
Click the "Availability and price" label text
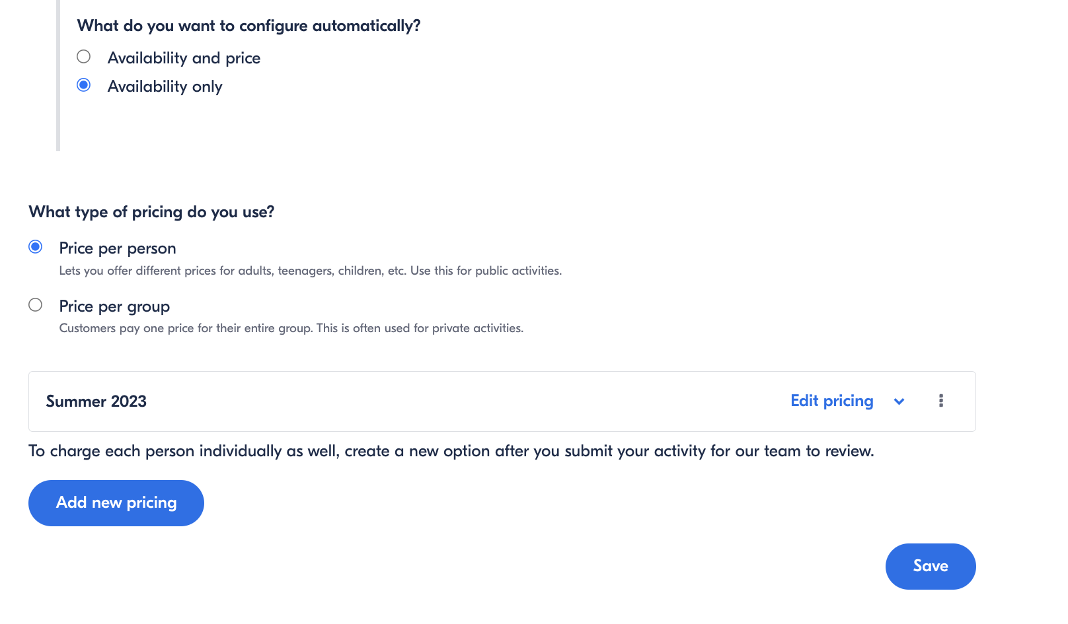(x=184, y=58)
